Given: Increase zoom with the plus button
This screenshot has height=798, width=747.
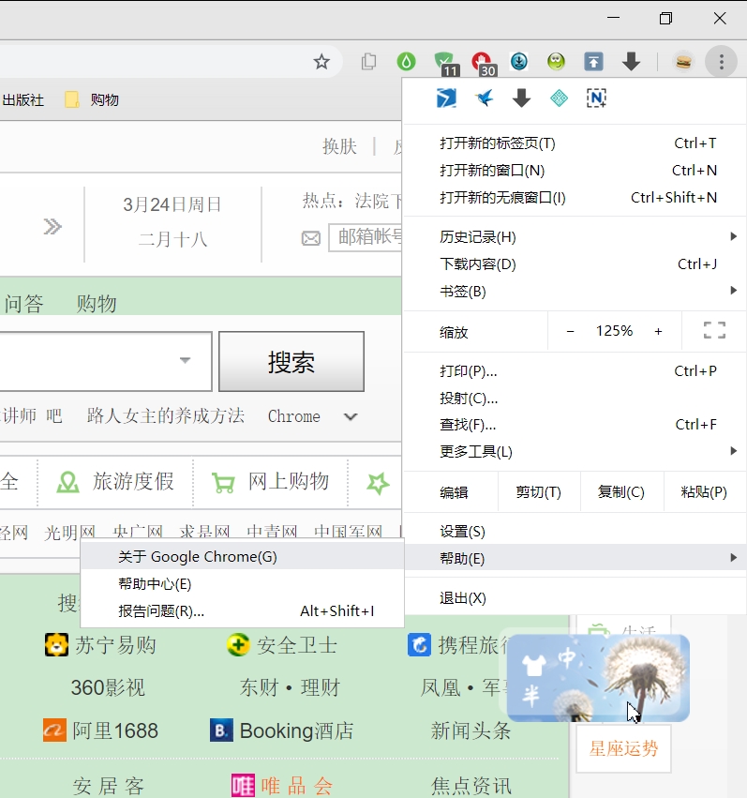Looking at the screenshot, I should point(659,331).
